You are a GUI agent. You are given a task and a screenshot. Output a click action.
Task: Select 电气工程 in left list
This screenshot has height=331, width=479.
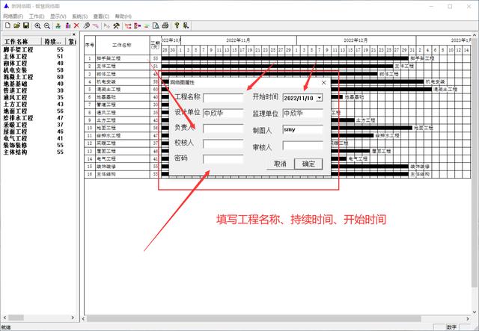click(x=15, y=138)
